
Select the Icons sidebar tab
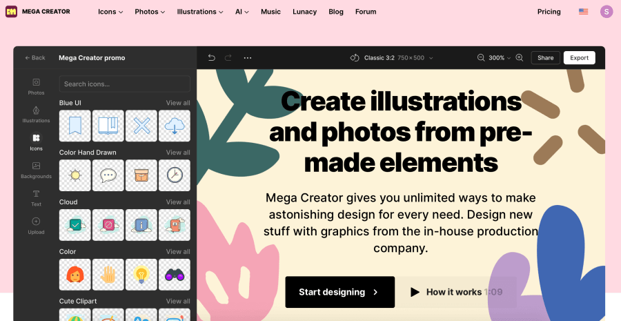click(x=36, y=142)
